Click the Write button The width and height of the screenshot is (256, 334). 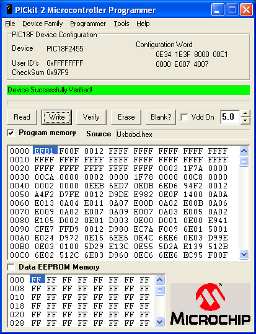pos(56,117)
